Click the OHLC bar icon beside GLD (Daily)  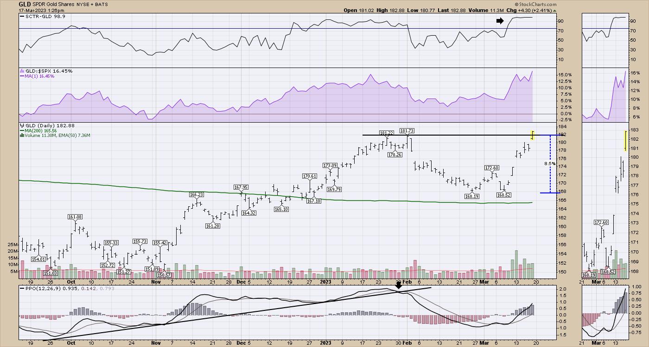click(x=20, y=126)
